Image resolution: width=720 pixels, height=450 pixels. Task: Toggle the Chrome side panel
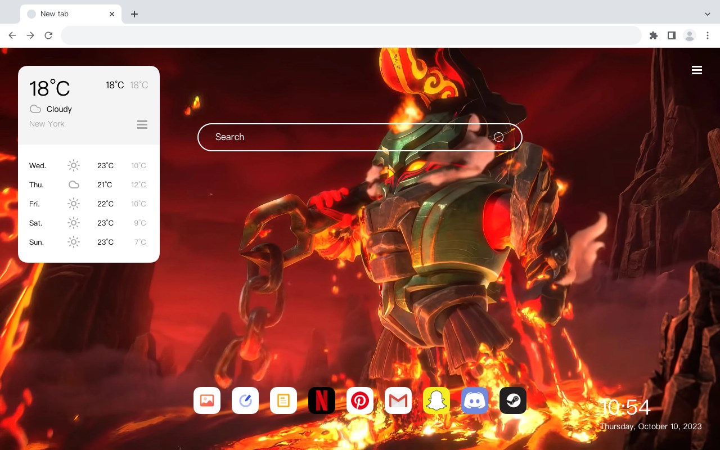point(671,35)
